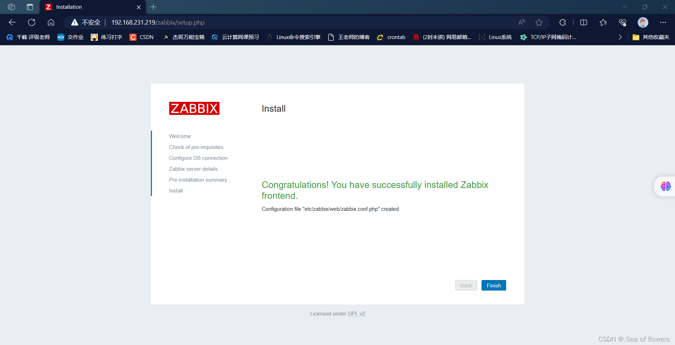Open the 其他收藏夹 folder
This screenshot has height=345, width=675.
[x=651, y=37]
